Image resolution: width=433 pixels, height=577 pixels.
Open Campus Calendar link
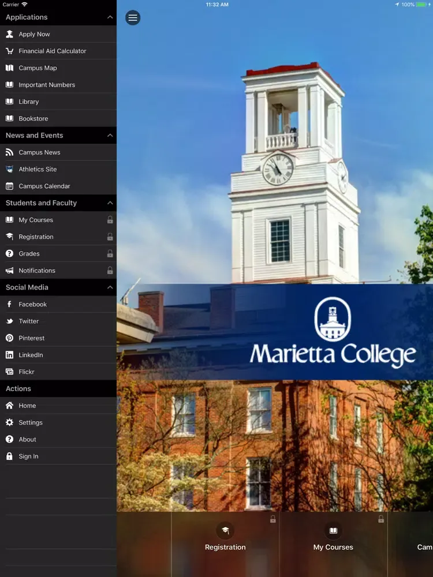tap(58, 186)
